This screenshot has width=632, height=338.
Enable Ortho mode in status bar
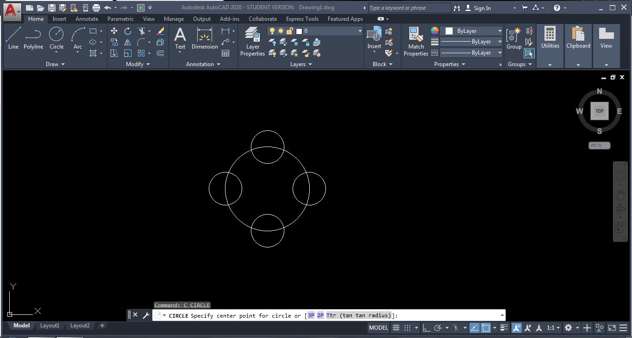click(x=426, y=327)
